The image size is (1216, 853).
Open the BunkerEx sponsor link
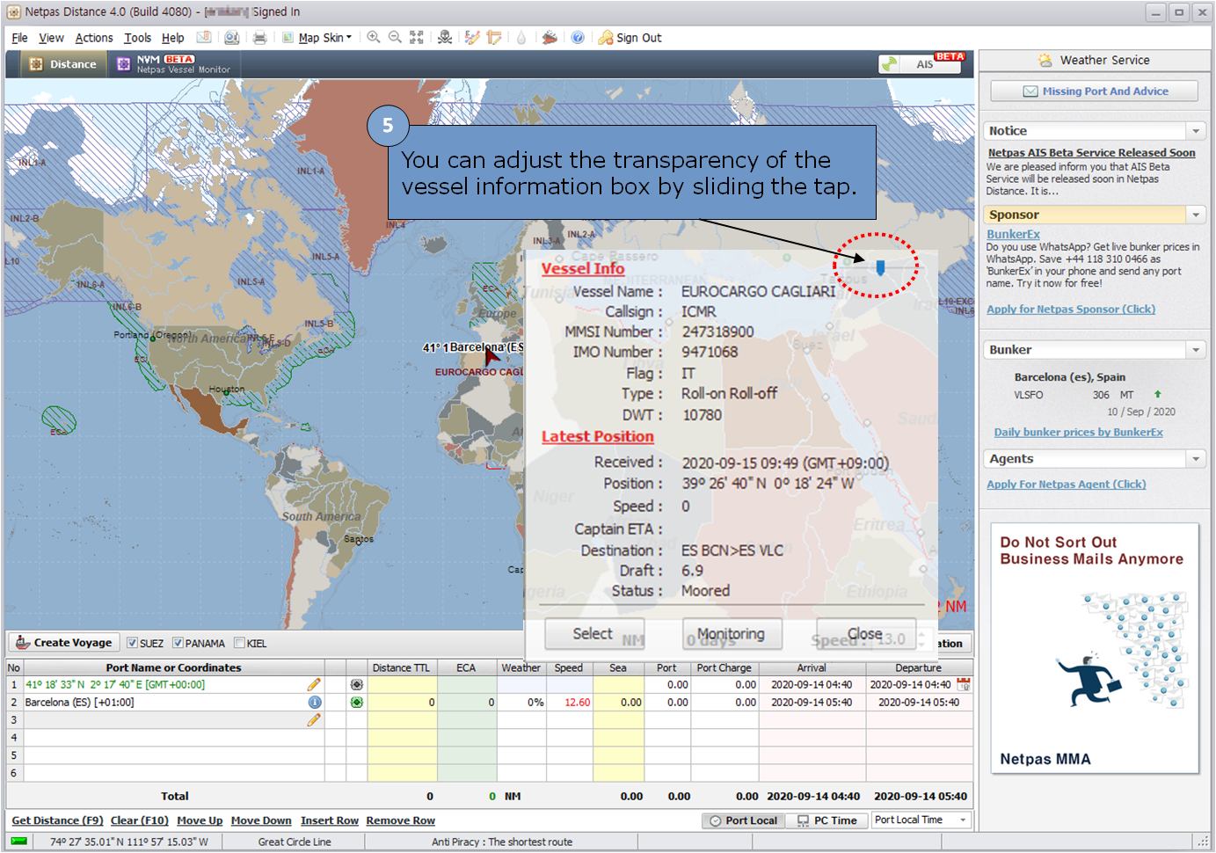point(1013,234)
